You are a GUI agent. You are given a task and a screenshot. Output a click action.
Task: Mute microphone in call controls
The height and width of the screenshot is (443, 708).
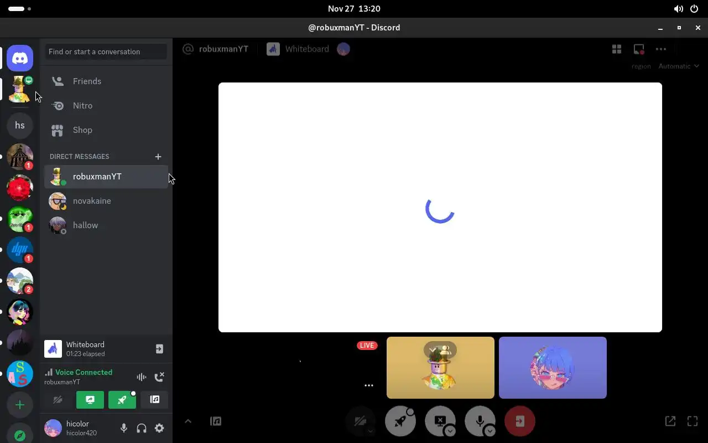coord(480,421)
